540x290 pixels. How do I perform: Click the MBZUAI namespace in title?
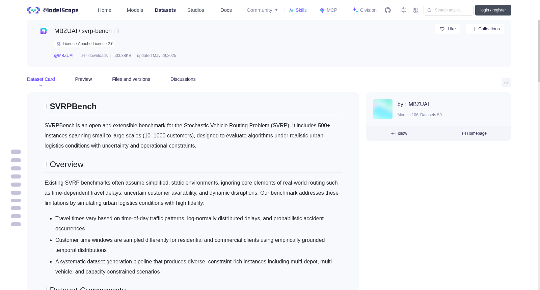pos(66,31)
